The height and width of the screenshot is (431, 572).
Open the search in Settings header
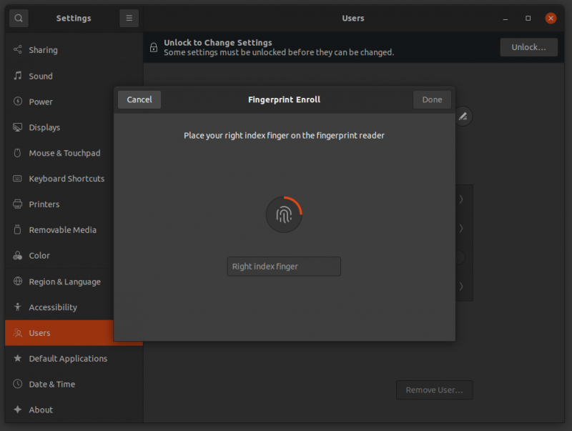[x=18, y=18]
